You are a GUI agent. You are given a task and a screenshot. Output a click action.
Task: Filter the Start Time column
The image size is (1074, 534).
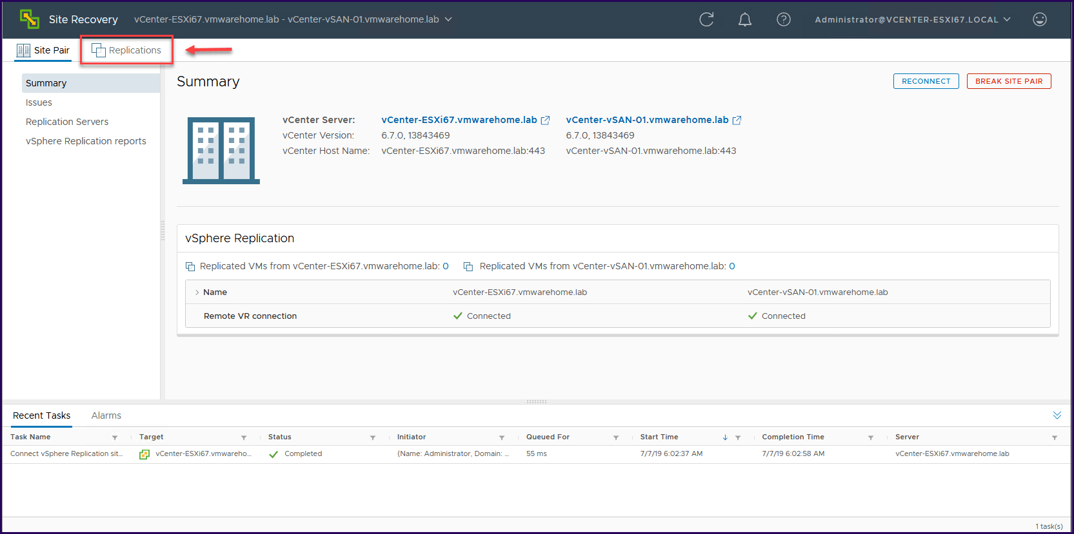738,437
